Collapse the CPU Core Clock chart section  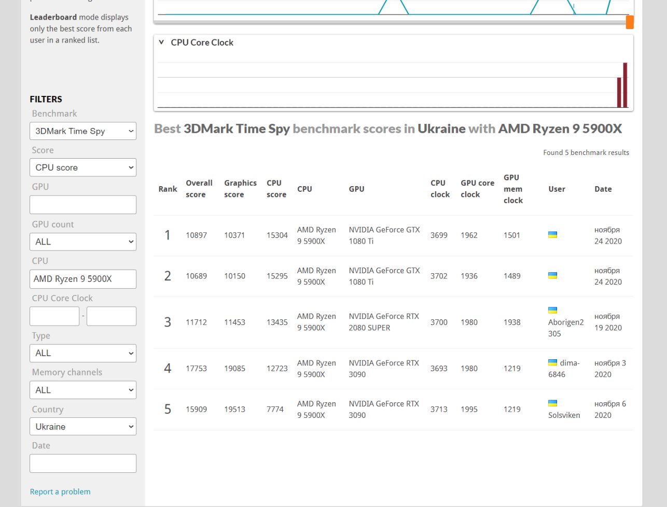tap(161, 43)
